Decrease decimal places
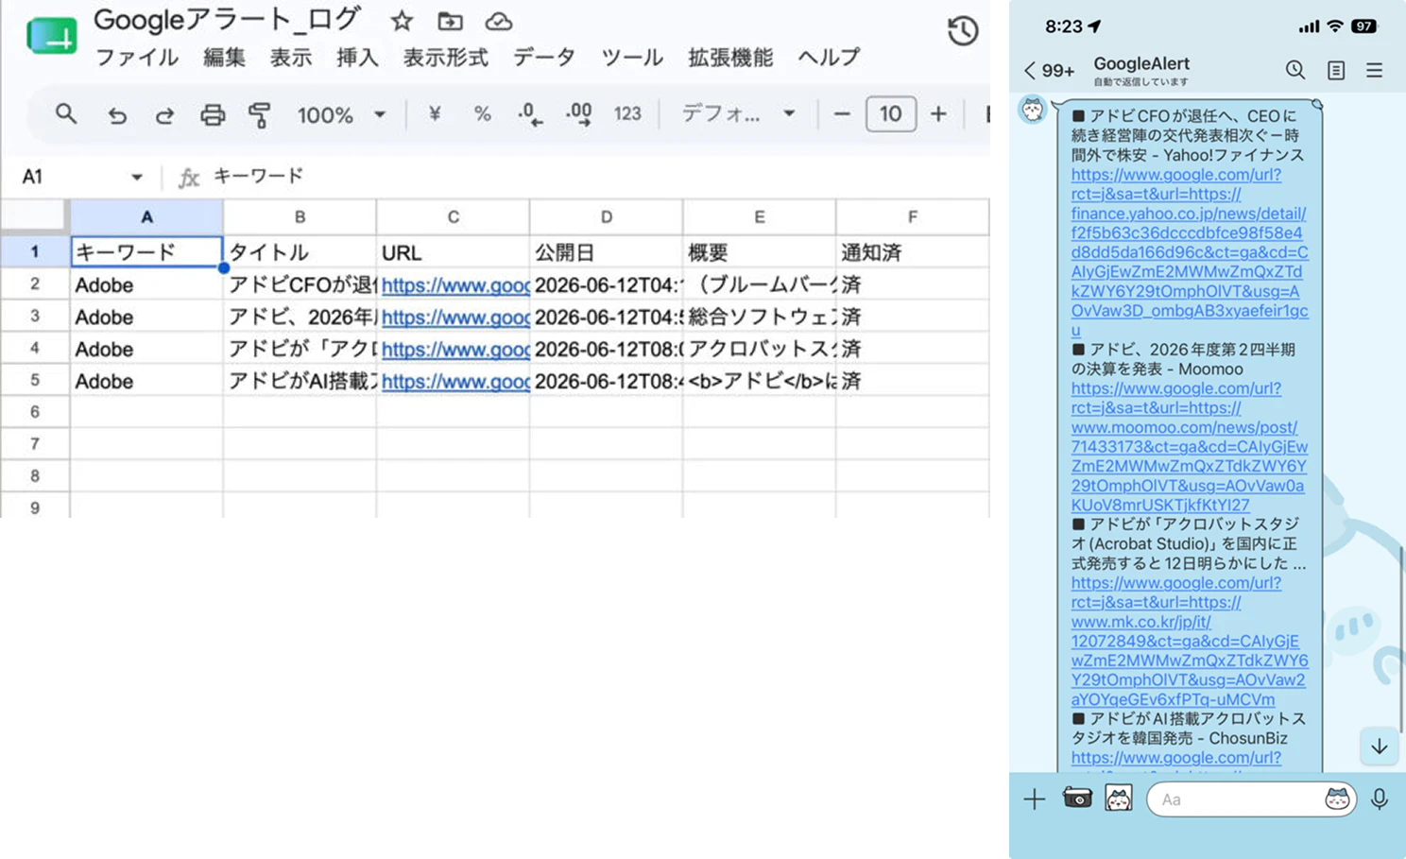The width and height of the screenshot is (1406, 859). [x=530, y=114]
